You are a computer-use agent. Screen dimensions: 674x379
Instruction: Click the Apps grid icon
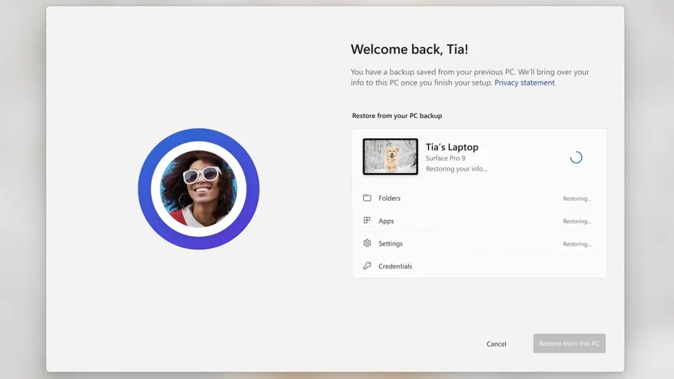(x=367, y=221)
